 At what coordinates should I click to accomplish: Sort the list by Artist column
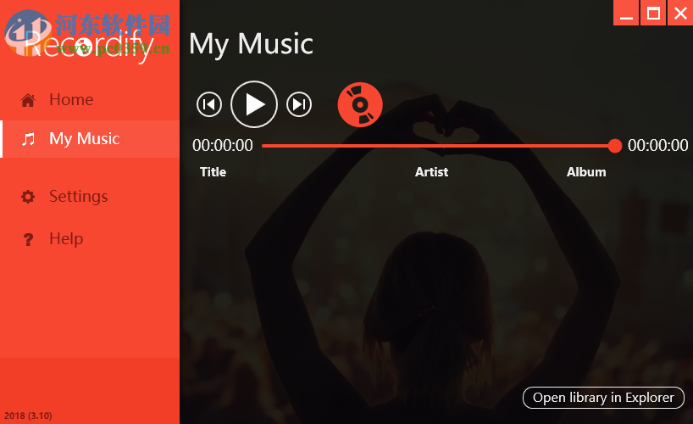pyautogui.click(x=431, y=172)
